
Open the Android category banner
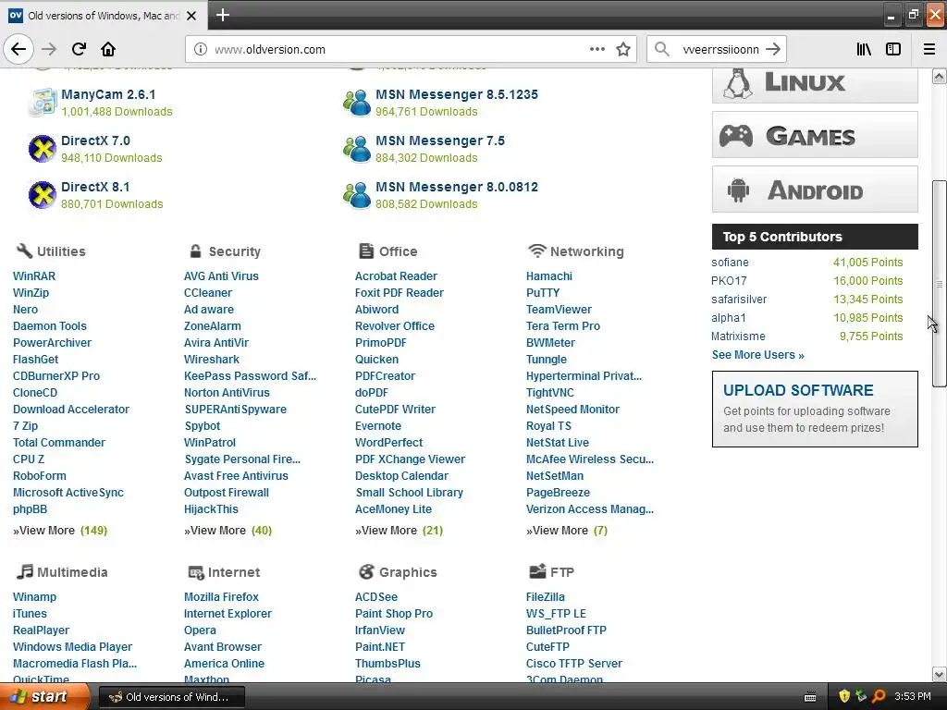coord(815,189)
